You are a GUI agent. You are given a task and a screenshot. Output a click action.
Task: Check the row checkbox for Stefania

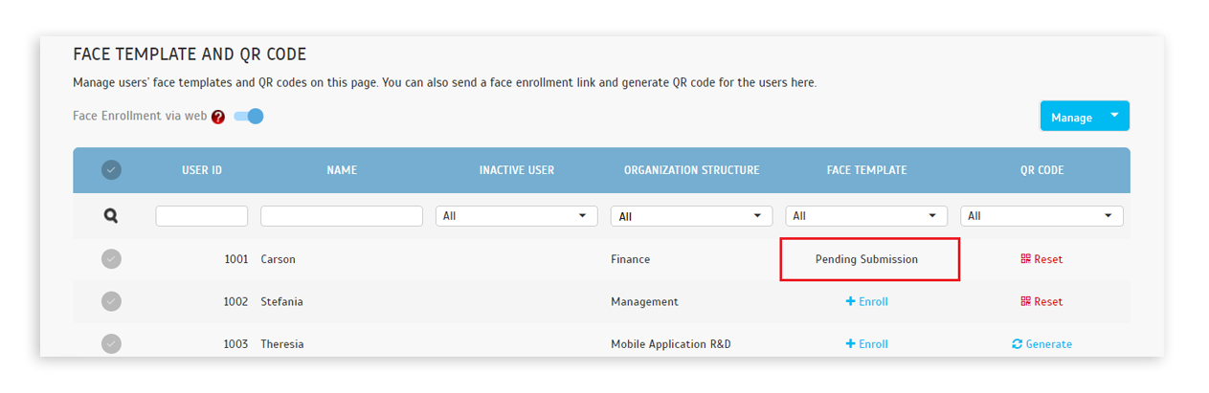tap(111, 301)
